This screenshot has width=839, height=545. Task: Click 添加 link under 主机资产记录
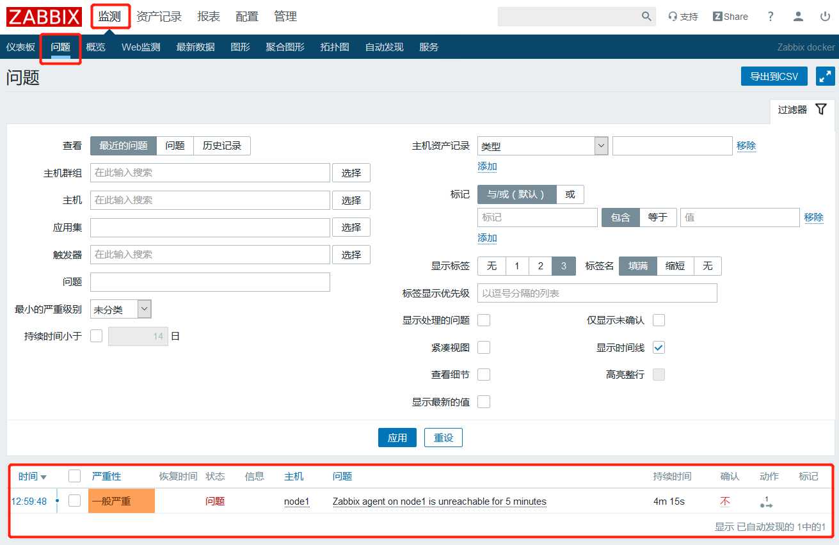click(487, 166)
